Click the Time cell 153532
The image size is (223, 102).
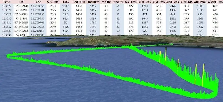click(x=7, y=27)
